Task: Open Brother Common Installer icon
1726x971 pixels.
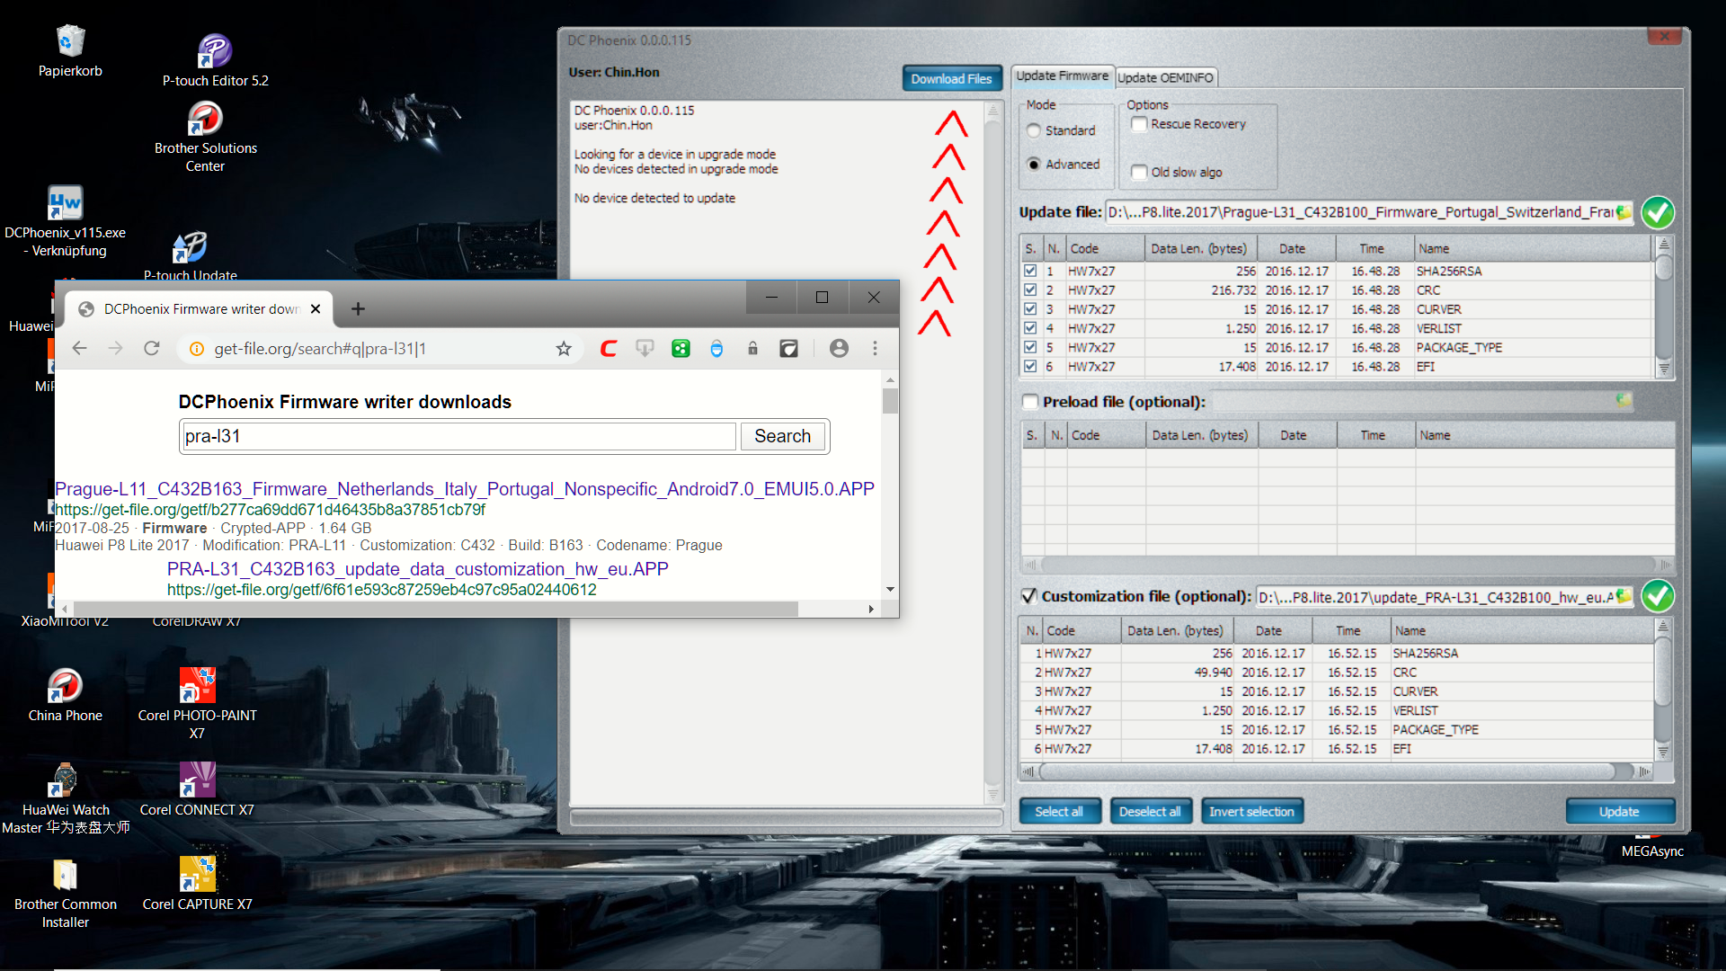Action: [65, 893]
